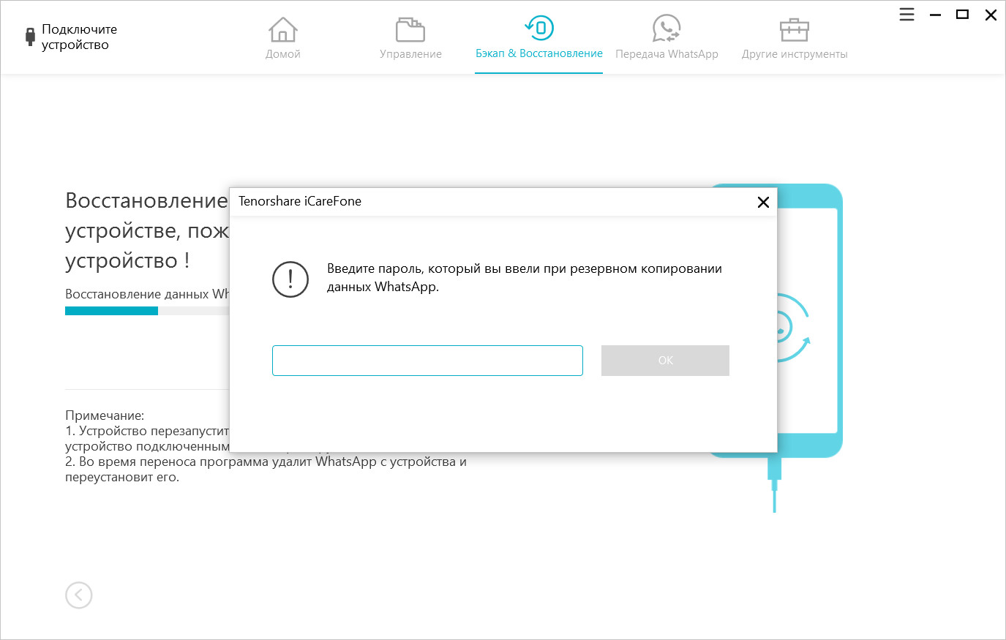Screen dimensions: 1006x640
Task: Close the Tenorshare iCareFone dialog
Action: point(763,203)
